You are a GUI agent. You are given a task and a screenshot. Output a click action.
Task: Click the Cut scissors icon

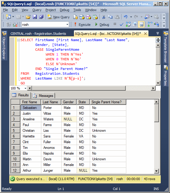coord(104,17)
